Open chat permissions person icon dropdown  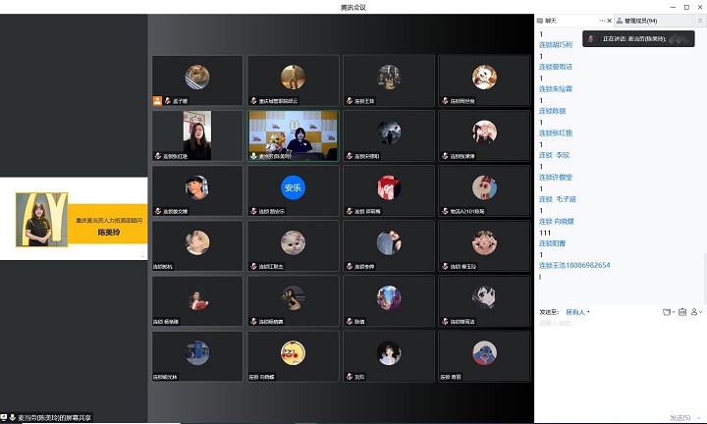(696, 312)
